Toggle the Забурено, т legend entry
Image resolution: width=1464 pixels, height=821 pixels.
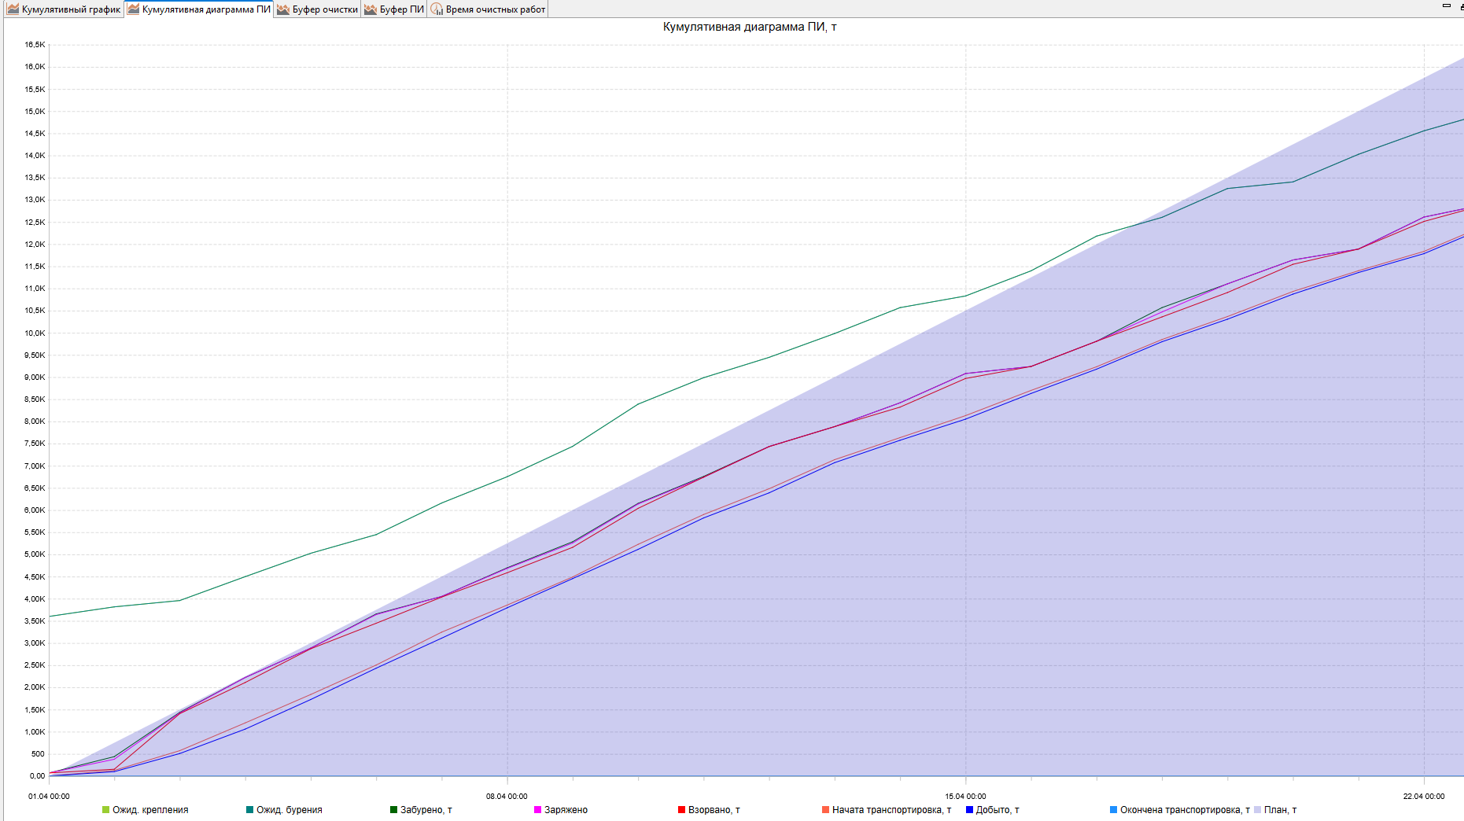421,810
